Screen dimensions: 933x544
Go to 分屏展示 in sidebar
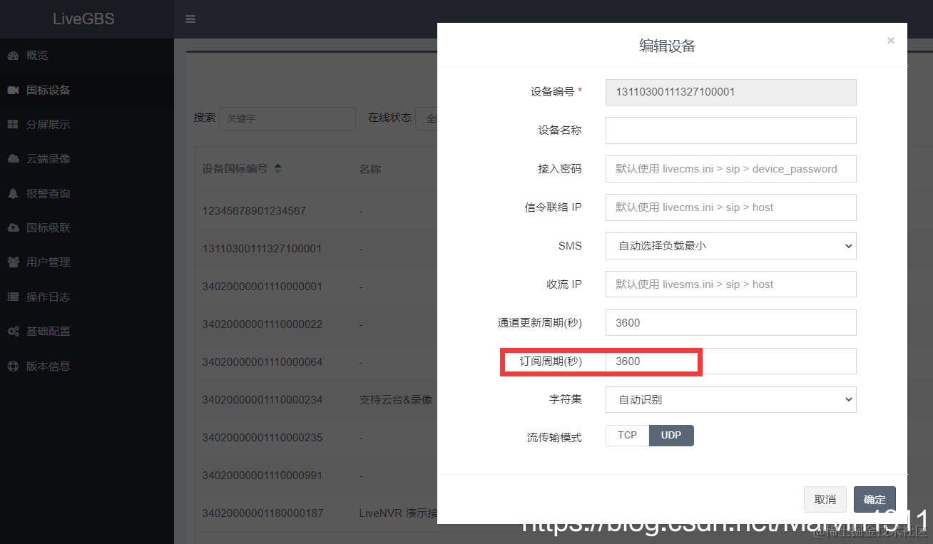[x=87, y=124]
